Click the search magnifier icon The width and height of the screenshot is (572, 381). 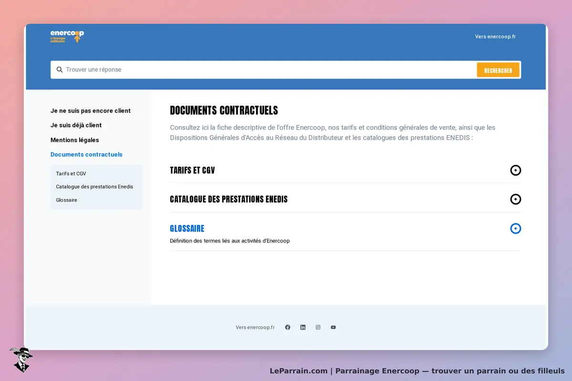point(60,70)
